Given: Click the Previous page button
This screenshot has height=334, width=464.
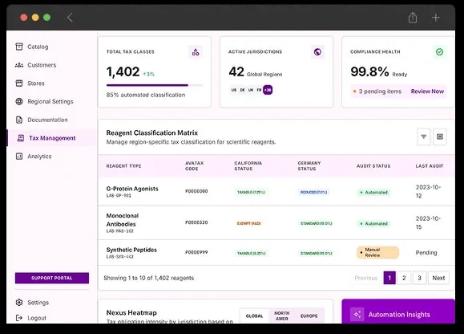Looking at the screenshot, I should coord(365,278).
